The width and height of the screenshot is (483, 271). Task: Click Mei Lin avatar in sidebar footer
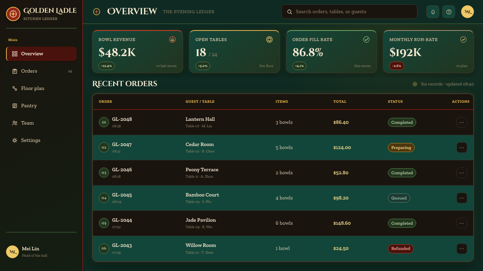coord(12,252)
